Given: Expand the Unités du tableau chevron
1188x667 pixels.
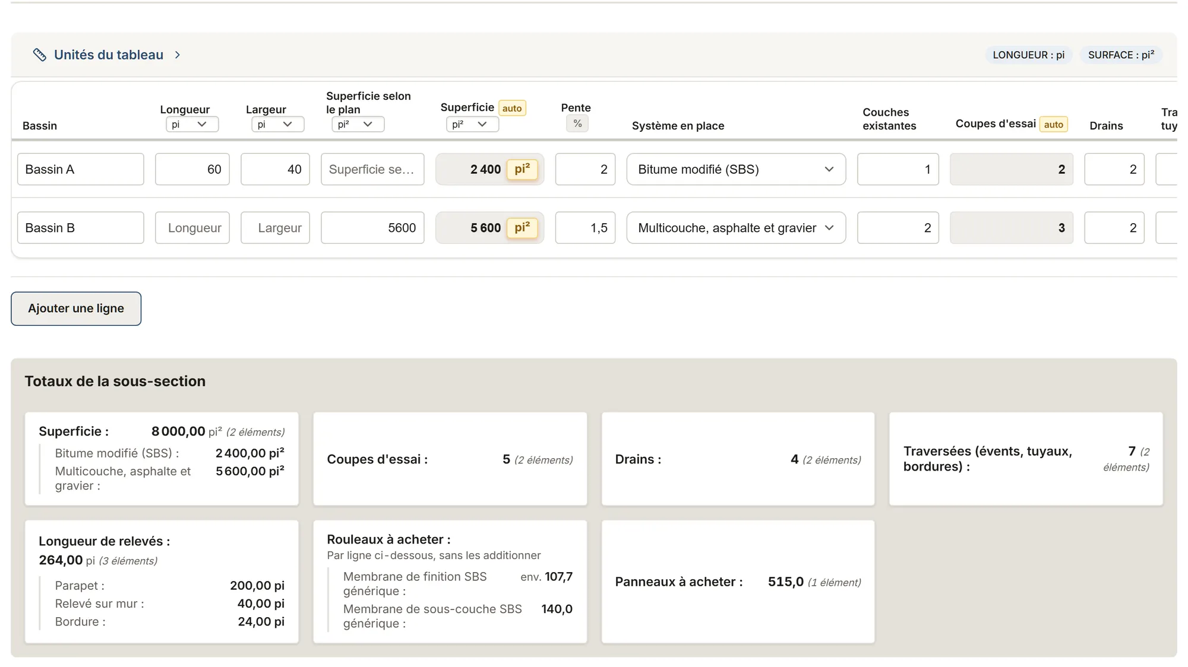Looking at the screenshot, I should 178,55.
